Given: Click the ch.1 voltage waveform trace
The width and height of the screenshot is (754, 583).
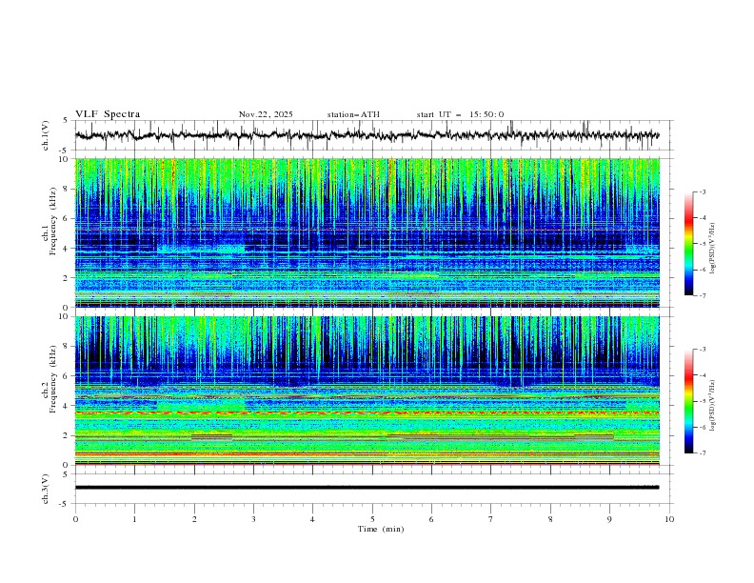Looking at the screenshot, I should (367, 135).
